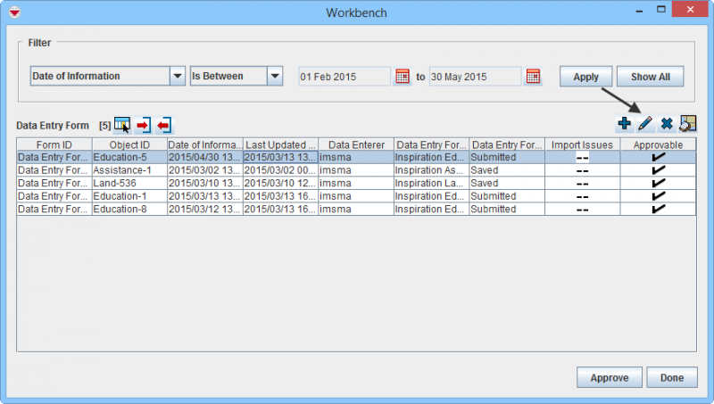
Task: Click the Approvable checkmark for Education-5
Action: [659, 157]
